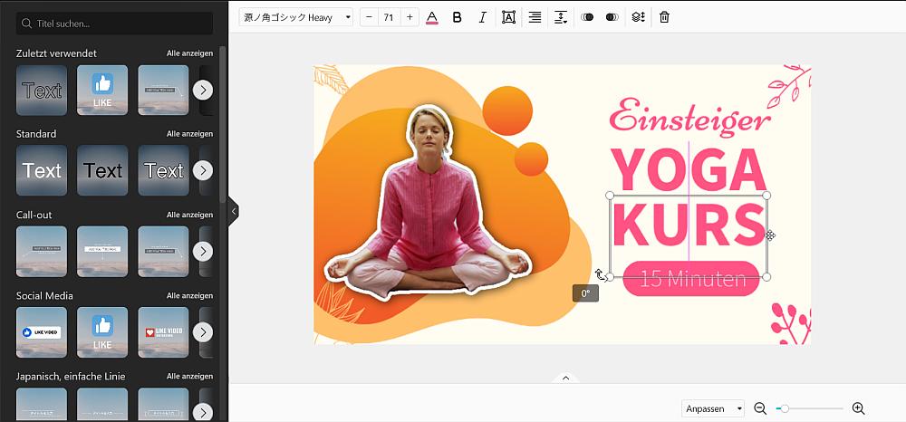
Task: Open line spacing options
Action: point(561,17)
